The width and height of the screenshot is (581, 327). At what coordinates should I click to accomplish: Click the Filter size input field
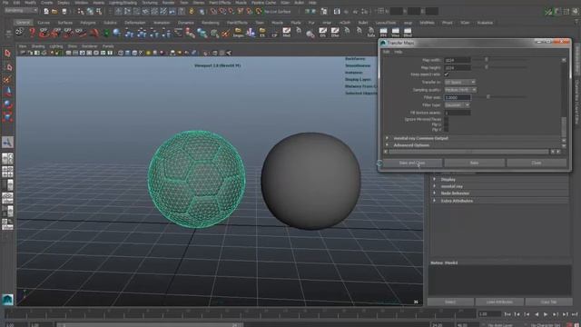click(458, 97)
